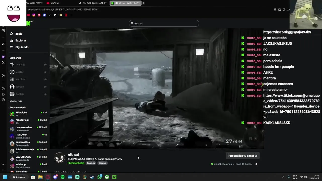Open the three-dots menu in Opera sidebar
This screenshot has width=322, height=181.
(3, 170)
